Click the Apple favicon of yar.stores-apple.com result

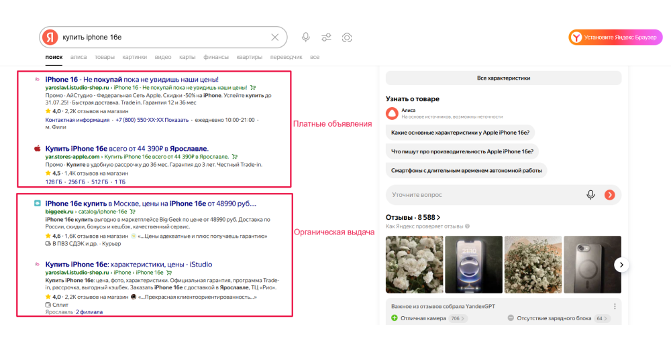[37, 149]
